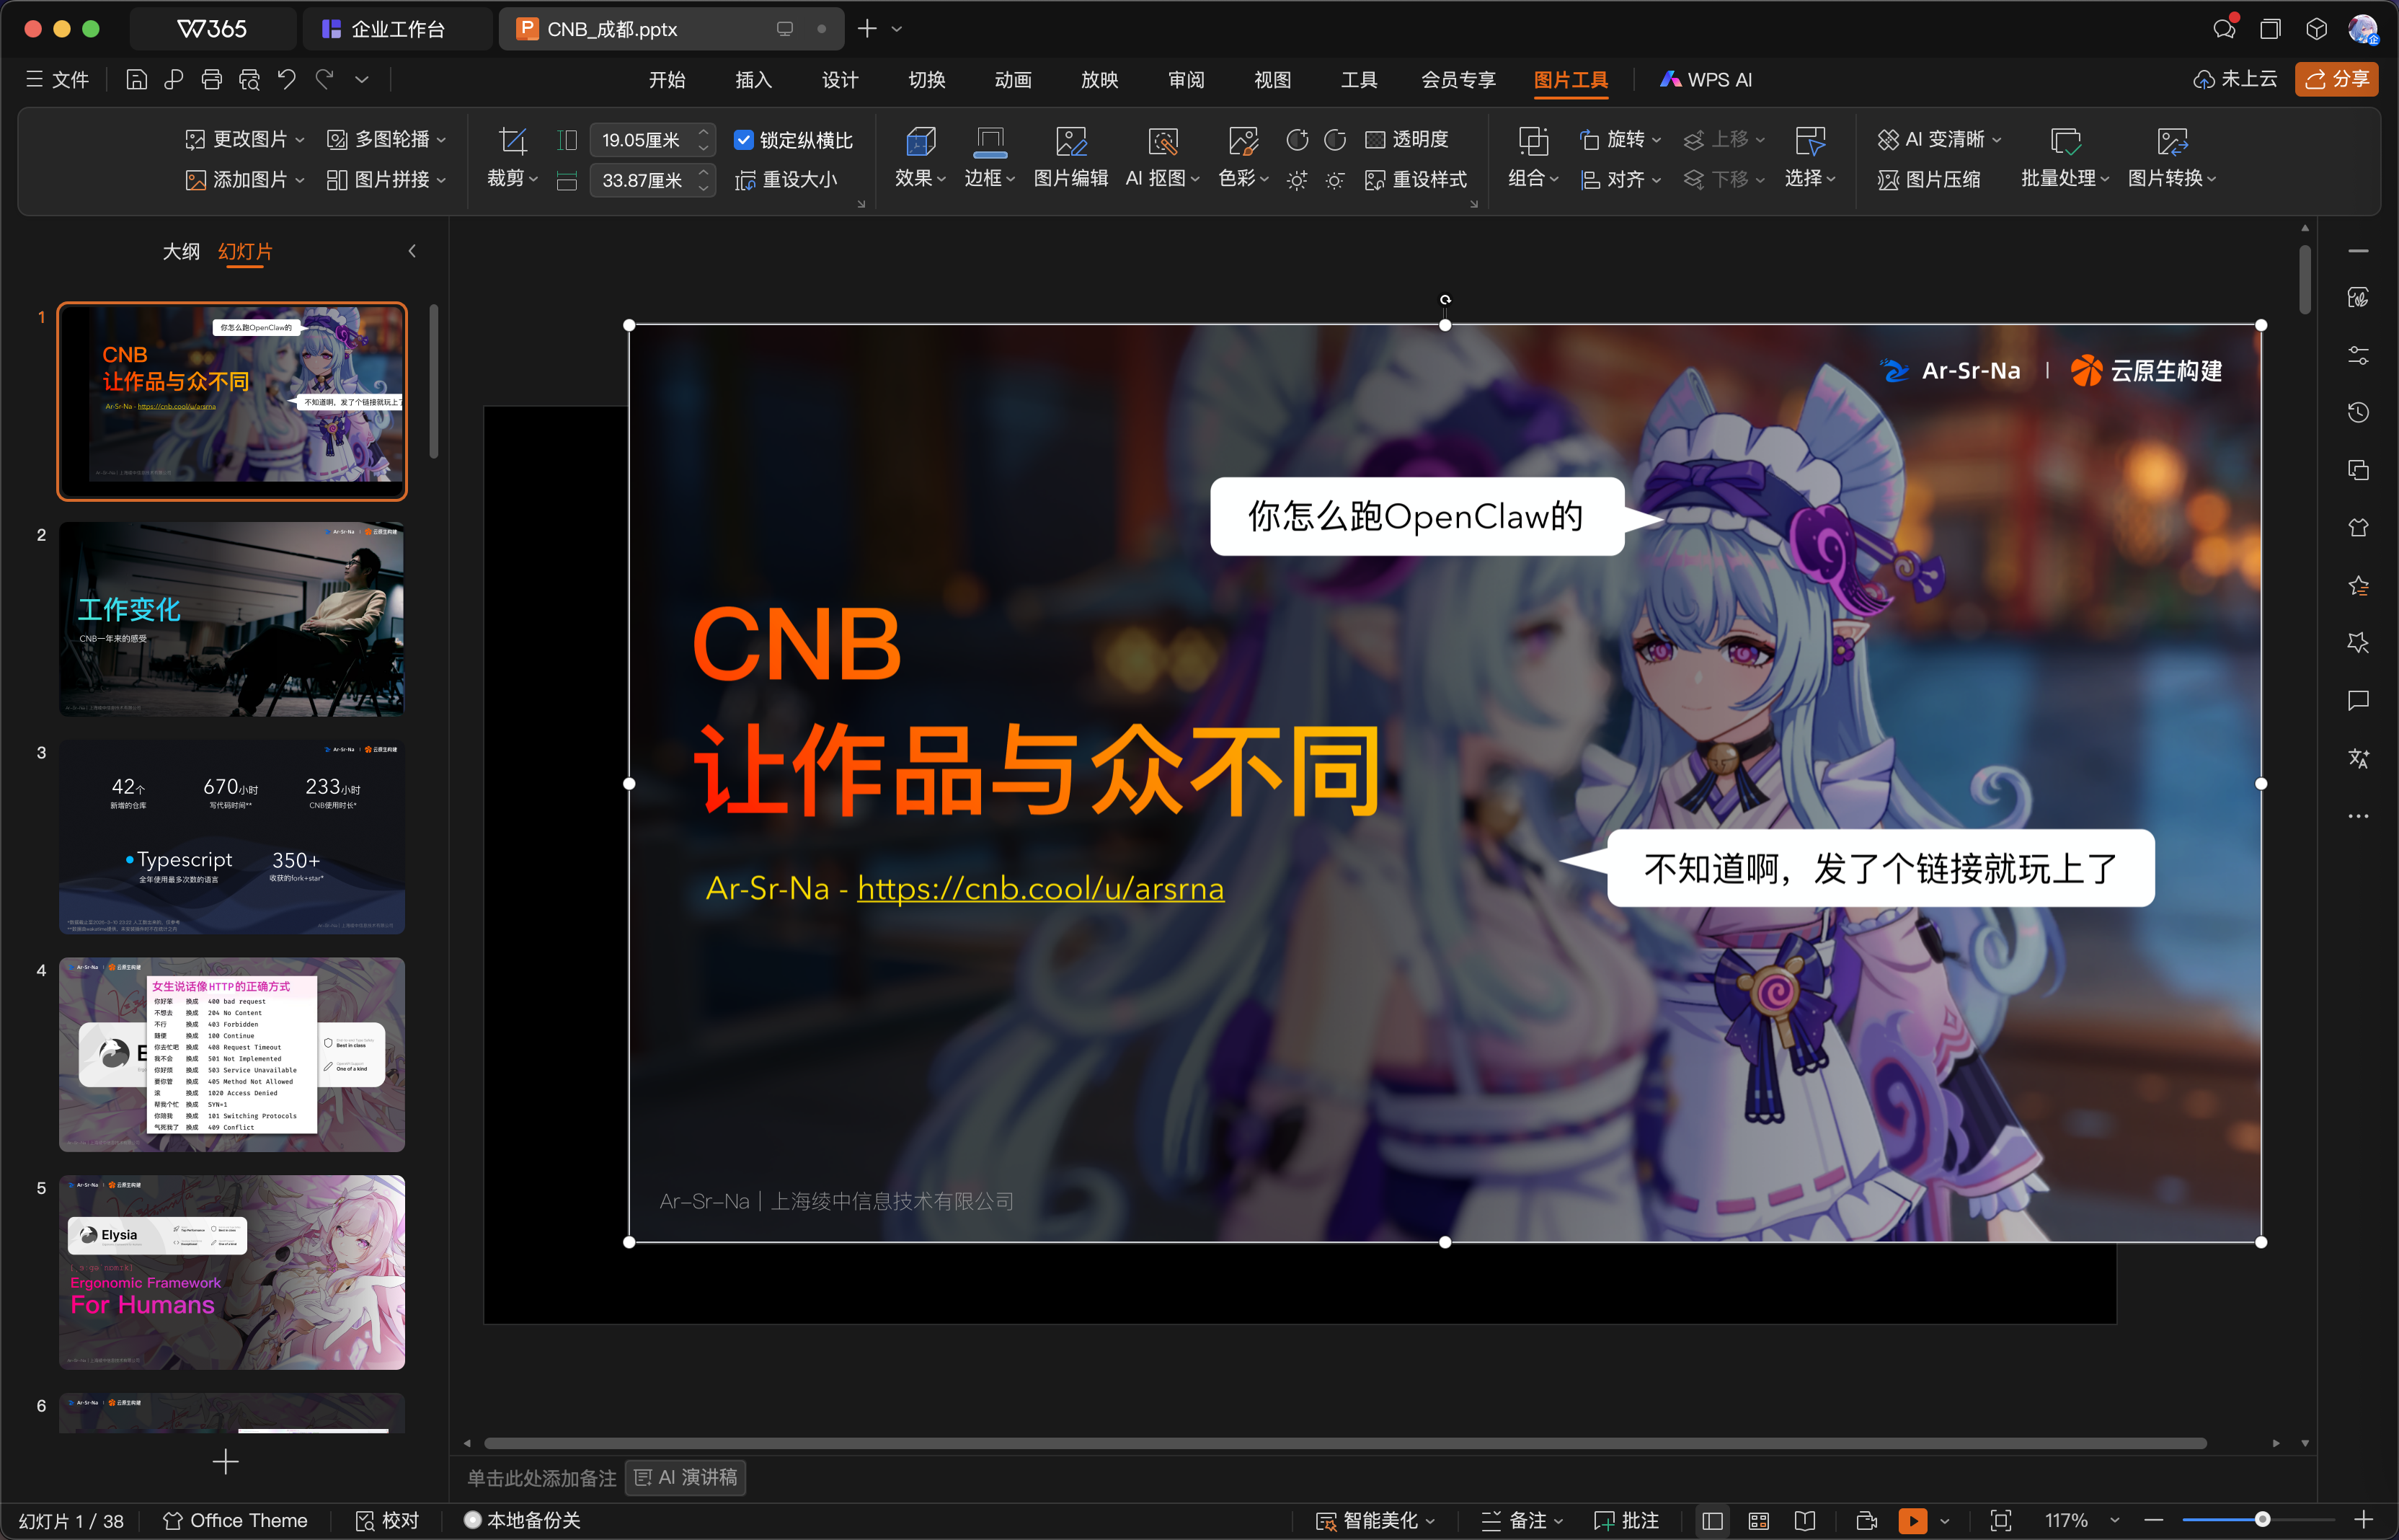The width and height of the screenshot is (2399, 1540).
Task: Click the zoom in plus button
Action: [x=2364, y=1520]
